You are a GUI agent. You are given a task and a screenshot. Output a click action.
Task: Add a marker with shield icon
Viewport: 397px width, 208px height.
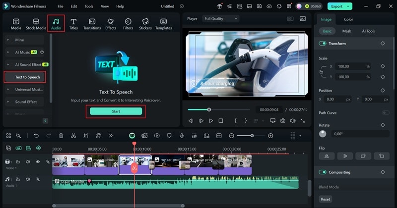pyautogui.click(x=169, y=136)
